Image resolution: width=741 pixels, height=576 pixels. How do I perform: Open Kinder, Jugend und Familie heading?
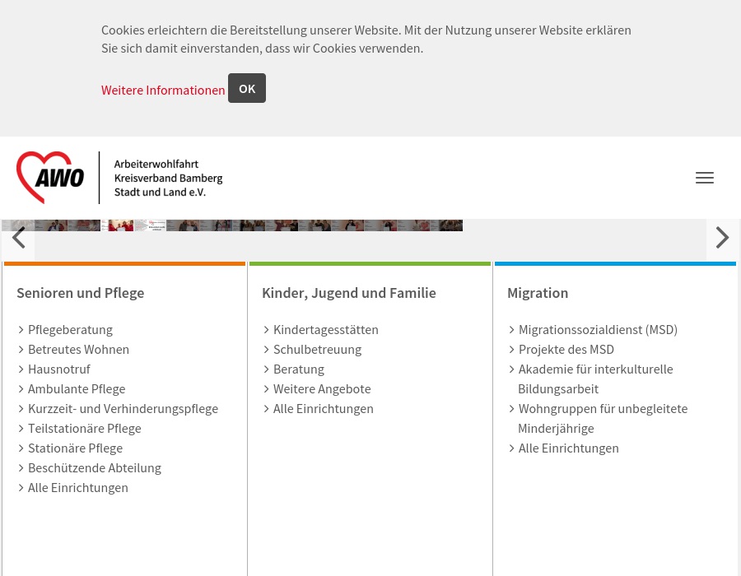[x=349, y=293]
